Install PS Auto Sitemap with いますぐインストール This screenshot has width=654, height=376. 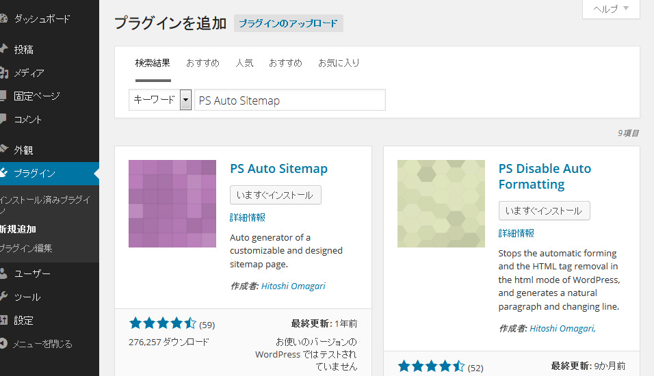(x=276, y=195)
